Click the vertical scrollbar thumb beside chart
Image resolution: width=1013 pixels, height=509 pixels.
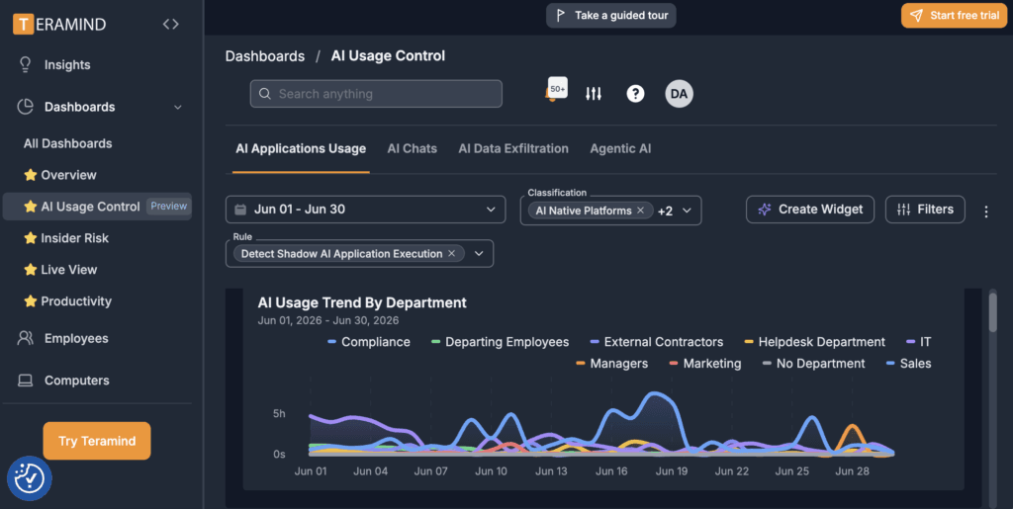(993, 312)
